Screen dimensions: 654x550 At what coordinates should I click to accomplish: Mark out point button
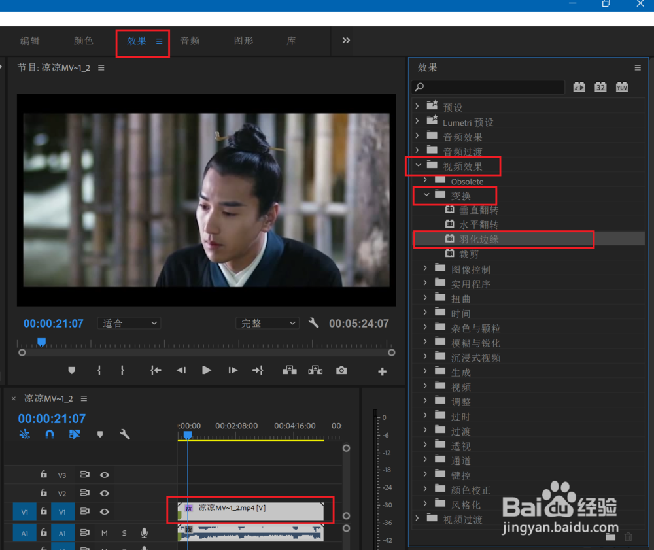tap(122, 370)
